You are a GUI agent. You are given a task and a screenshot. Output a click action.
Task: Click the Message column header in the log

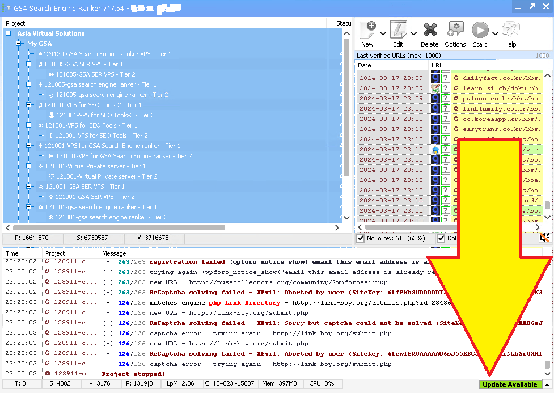coord(114,253)
